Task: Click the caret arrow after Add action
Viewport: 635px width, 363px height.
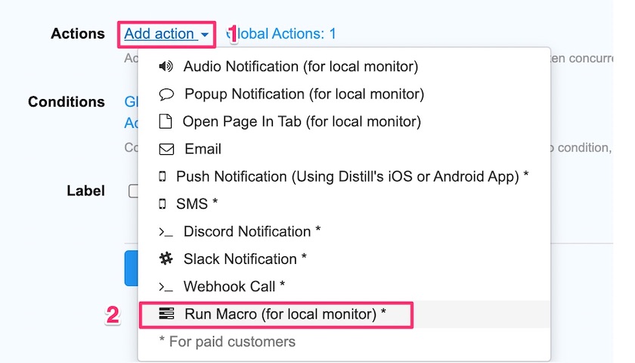Action: (x=205, y=35)
